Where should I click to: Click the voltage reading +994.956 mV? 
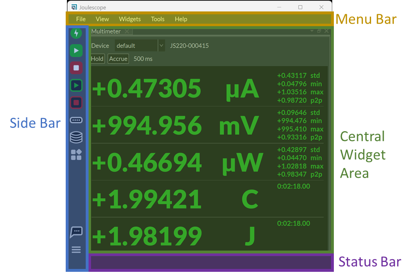176,125
